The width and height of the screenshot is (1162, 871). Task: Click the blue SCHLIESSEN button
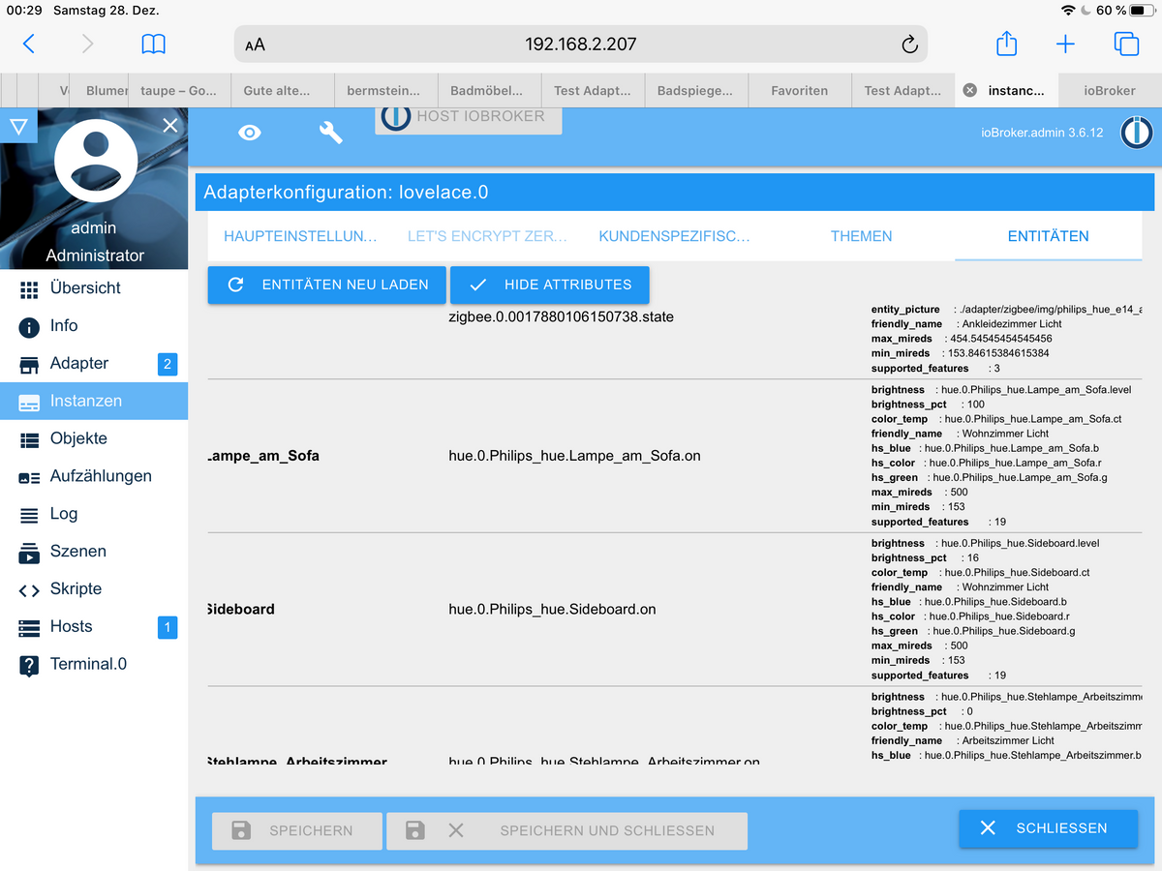[1049, 828]
